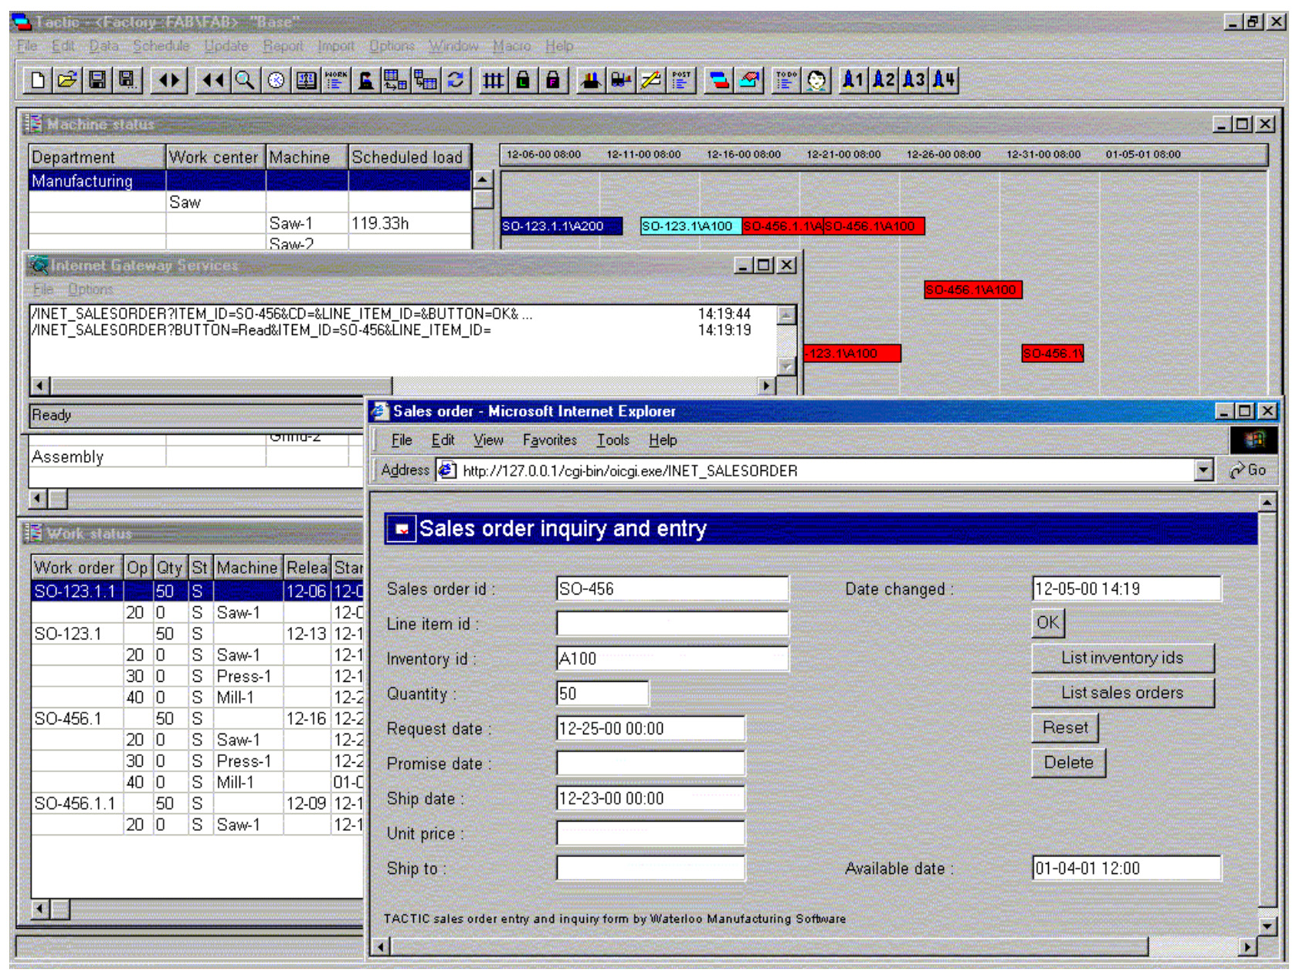1296x976 pixels.
Task: Click the person face toolbar icon
Action: (x=816, y=80)
